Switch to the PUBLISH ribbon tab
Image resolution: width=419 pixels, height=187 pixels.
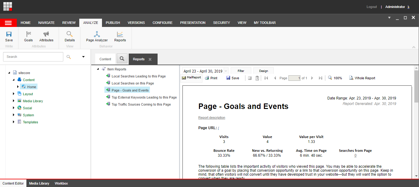(x=113, y=23)
